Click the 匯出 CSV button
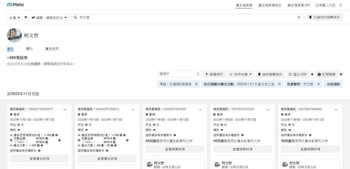This screenshot has width=350, height=169. click(298, 74)
